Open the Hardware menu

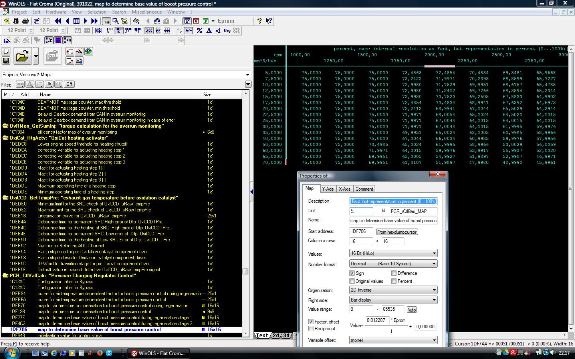56,12
